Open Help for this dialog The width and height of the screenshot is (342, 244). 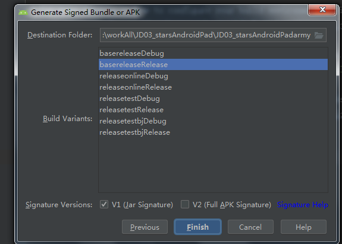(x=303, y=227)
